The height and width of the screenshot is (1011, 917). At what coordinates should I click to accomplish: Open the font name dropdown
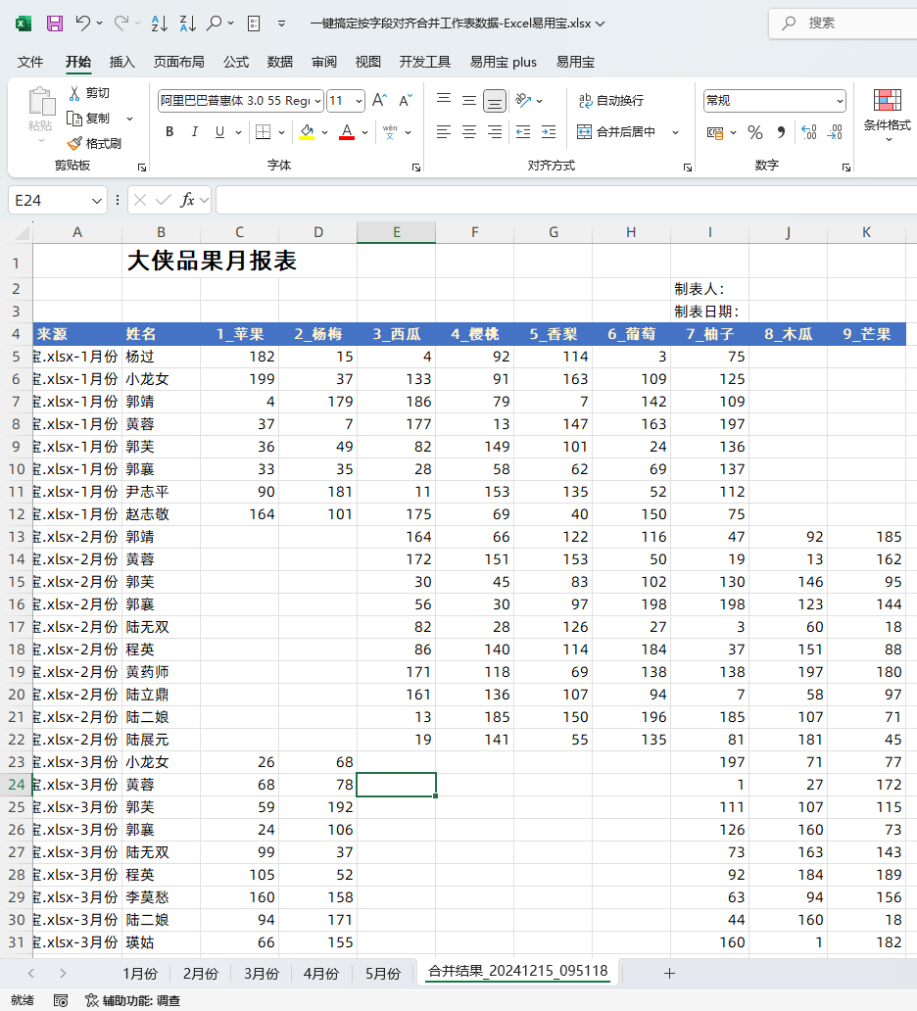[x=317, y=101]
